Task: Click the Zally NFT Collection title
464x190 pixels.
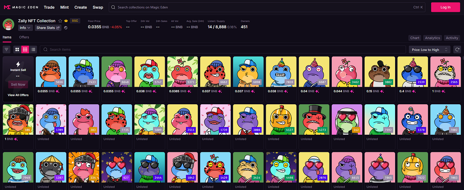Action: pos(37,21)
